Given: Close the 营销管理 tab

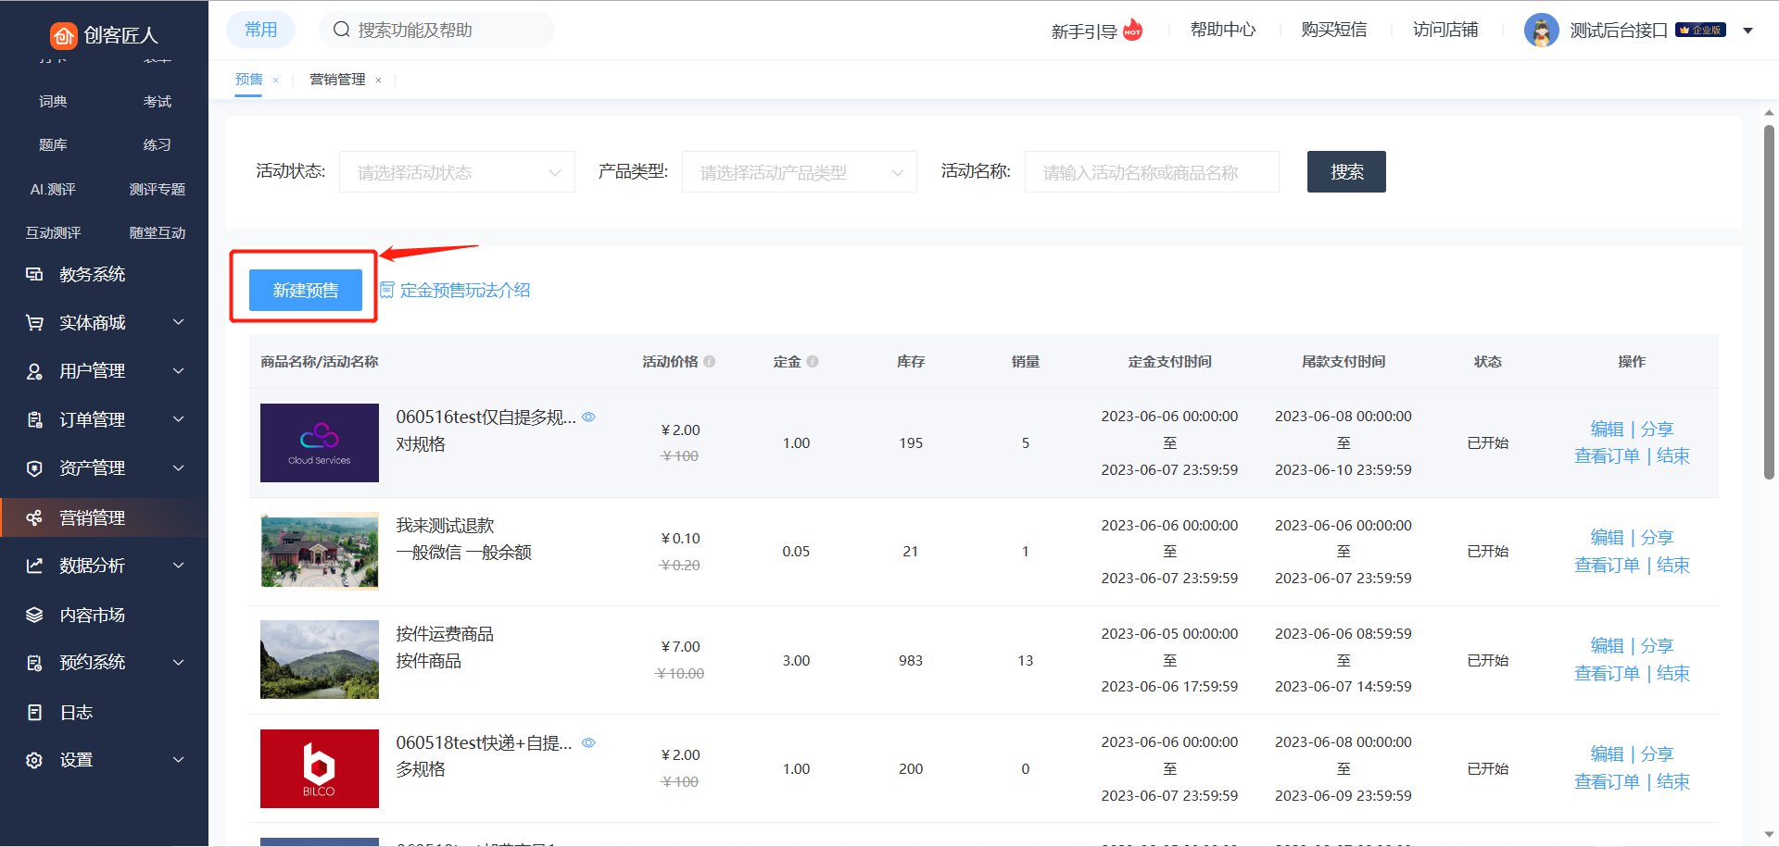Looking at the screenshot, I should pyautogui.click(x=378, y=81).
